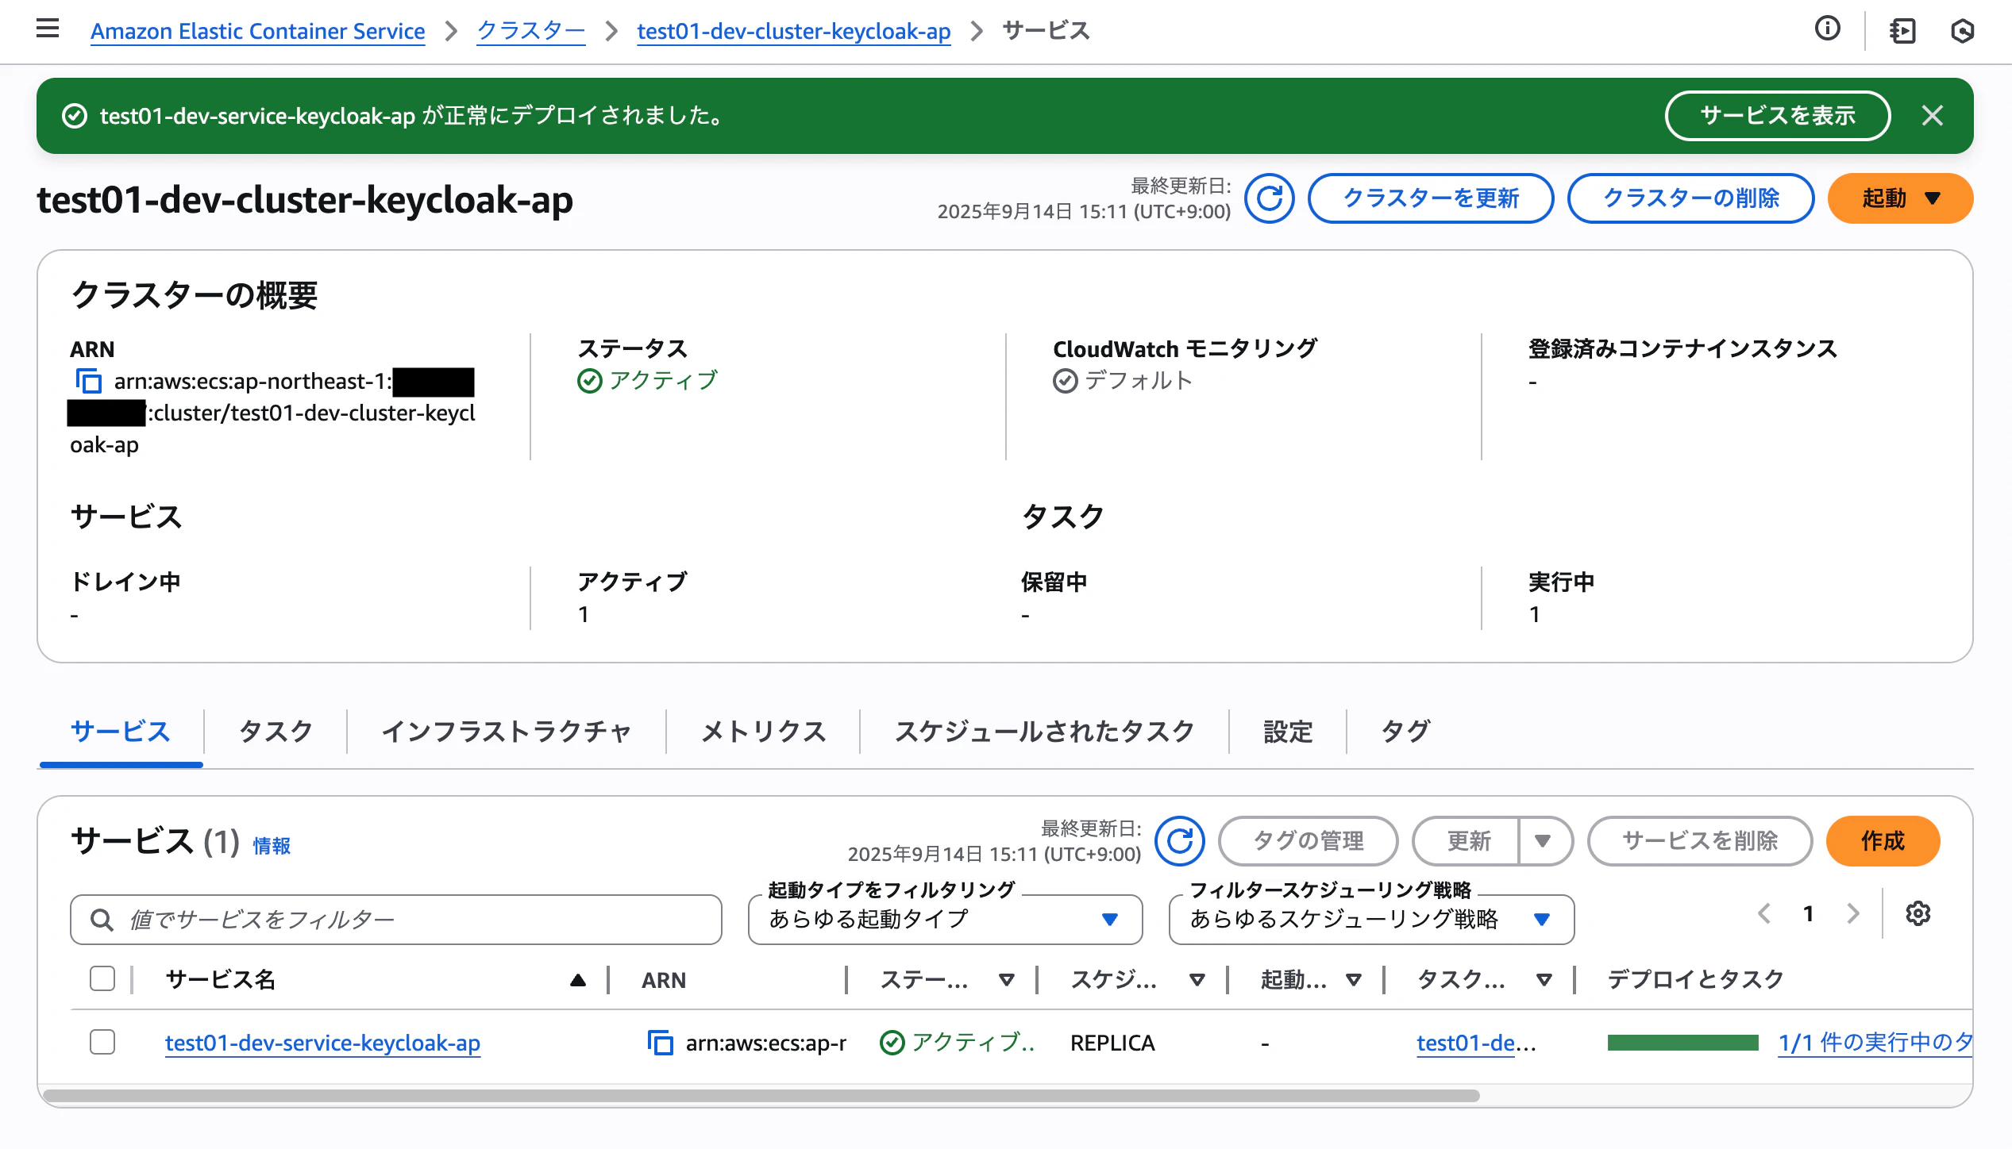
Task: Click the デフォルト CloudWatch monitoring value
Action: point(1123,381)
